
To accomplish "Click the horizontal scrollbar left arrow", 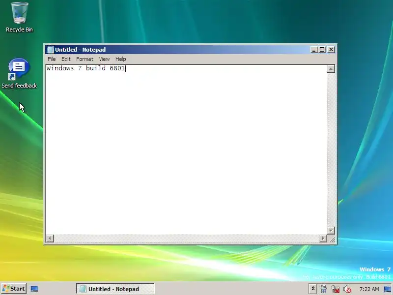I will 50,238.
